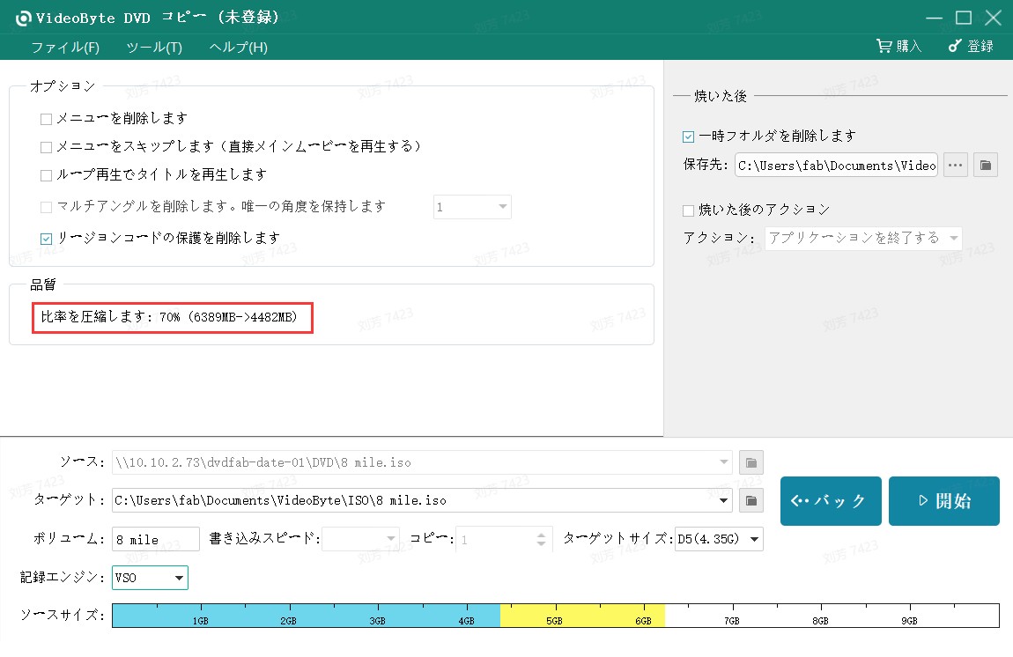Screen dimensions: 1013x657
Task: Expand the ターゲット path dropdown arrow
Action: pos(723,500)
